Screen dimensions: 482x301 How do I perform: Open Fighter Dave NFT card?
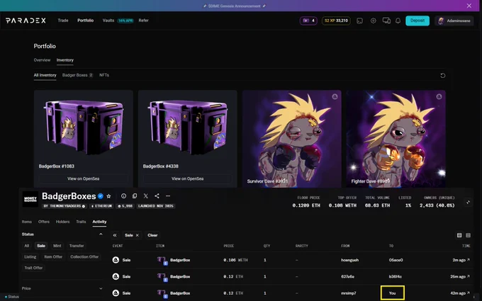click(x=396, y=139)
